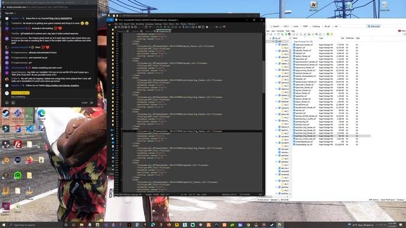The width and height of the screenshot is (406, 228).
Task: Click the New file icon in Notepad++ toolbar
Action: coord(115,27)
